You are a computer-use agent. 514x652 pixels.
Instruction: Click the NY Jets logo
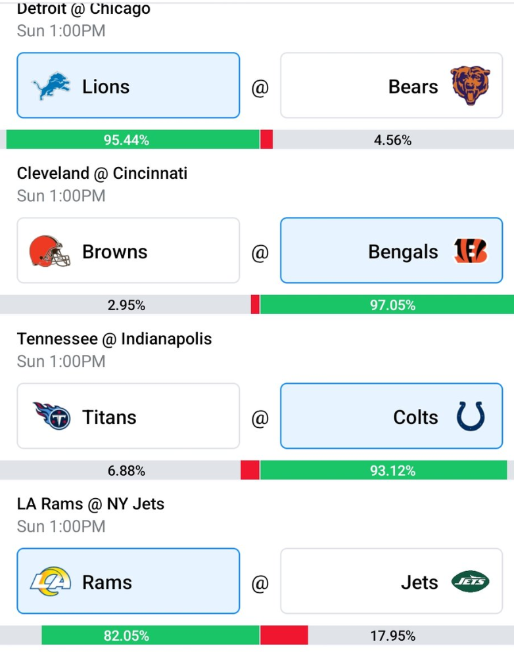click(471, 581)
